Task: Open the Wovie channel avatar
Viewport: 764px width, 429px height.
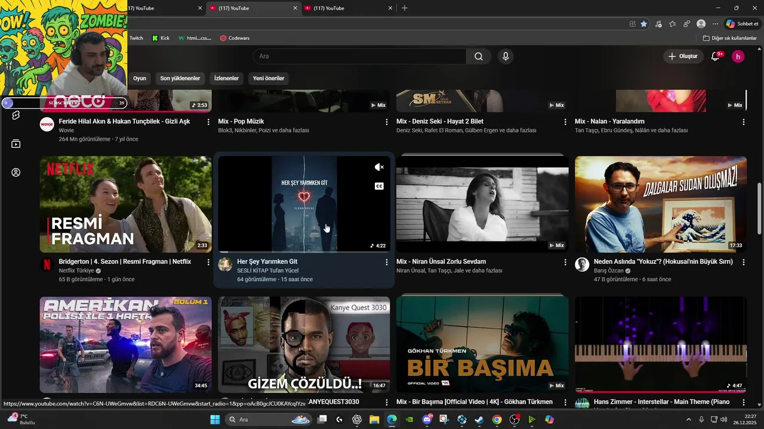Action: point(47,125)
